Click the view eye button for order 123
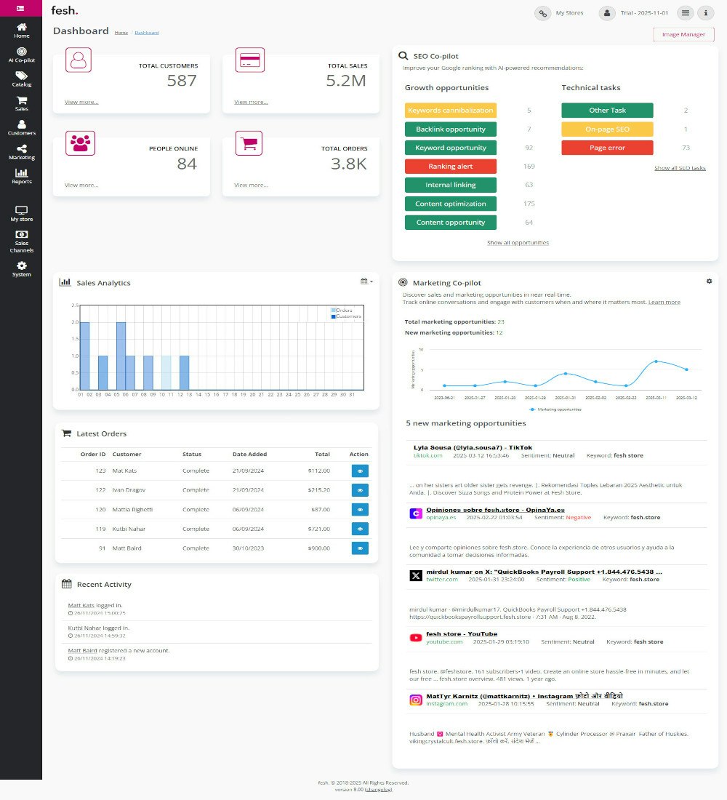Screen dimensions: 727x800 point(360,471)
